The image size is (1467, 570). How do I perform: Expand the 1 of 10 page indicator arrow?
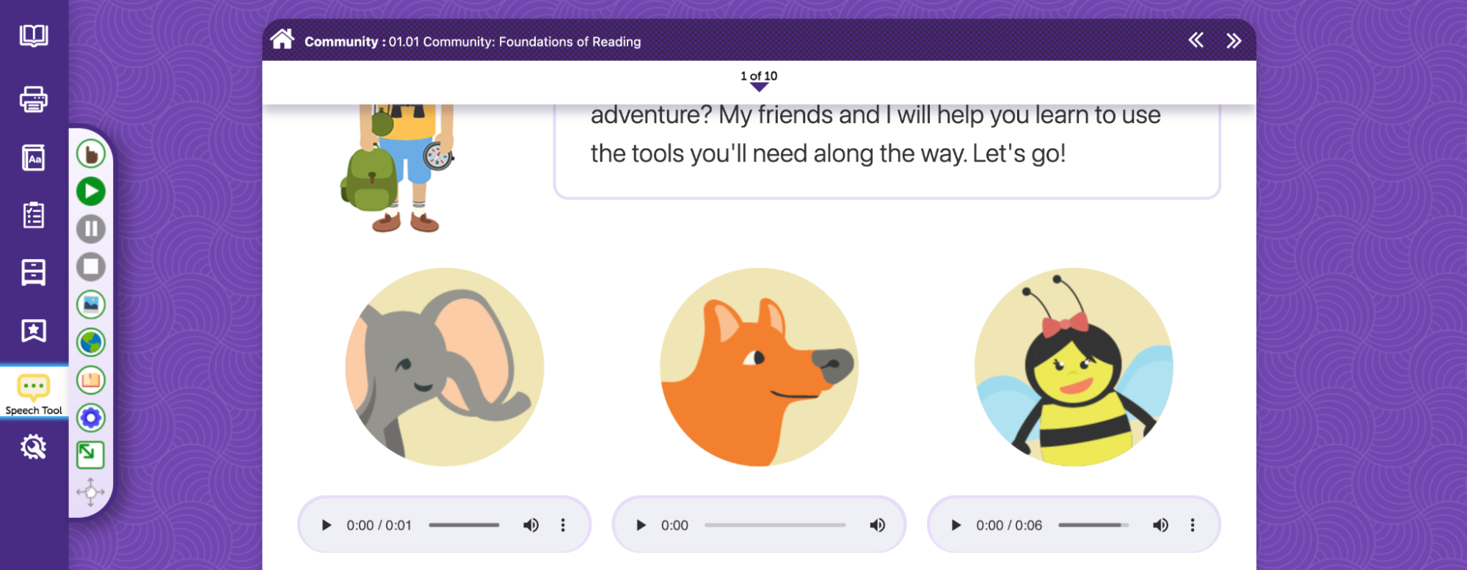click(x=760, y=87)
